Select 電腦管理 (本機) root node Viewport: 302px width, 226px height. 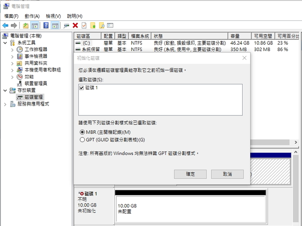coord(26,36)
